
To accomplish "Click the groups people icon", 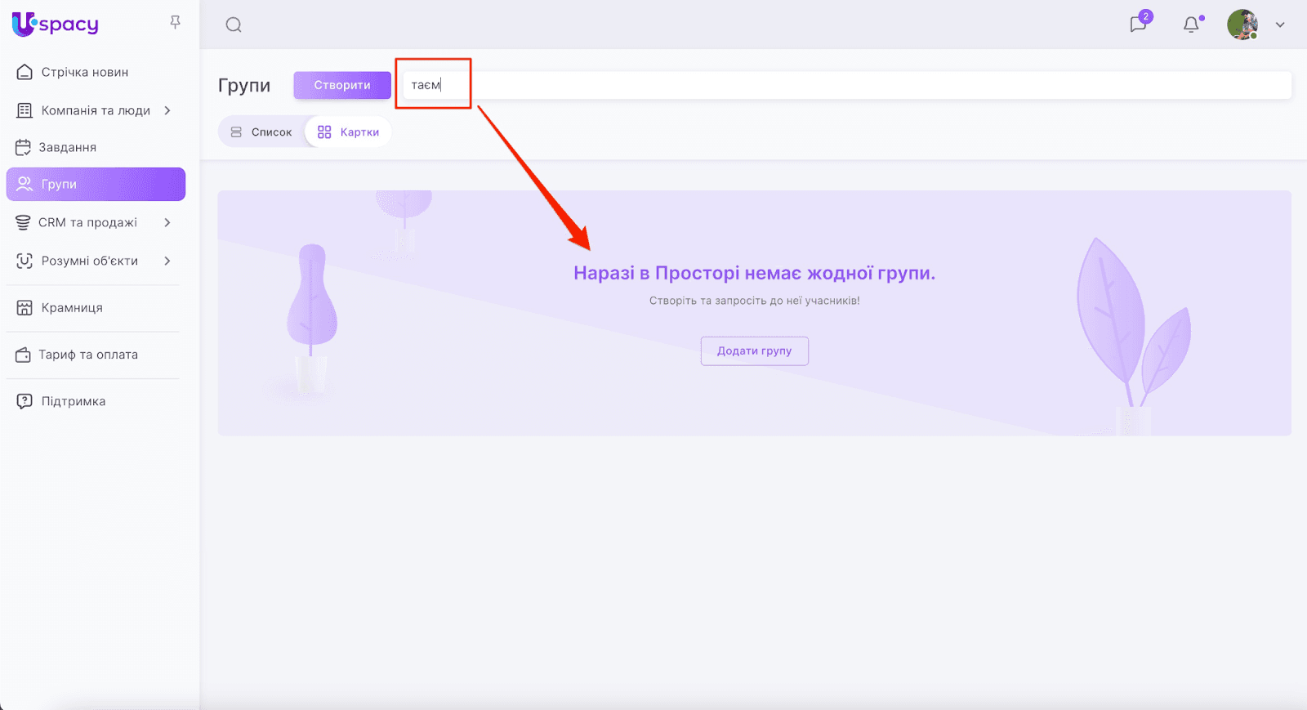I will point(25,184).
